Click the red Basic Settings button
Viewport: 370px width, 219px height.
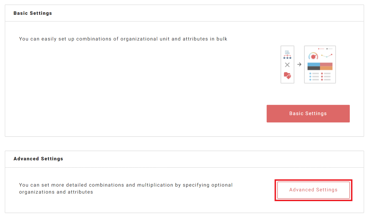[308, 114]
